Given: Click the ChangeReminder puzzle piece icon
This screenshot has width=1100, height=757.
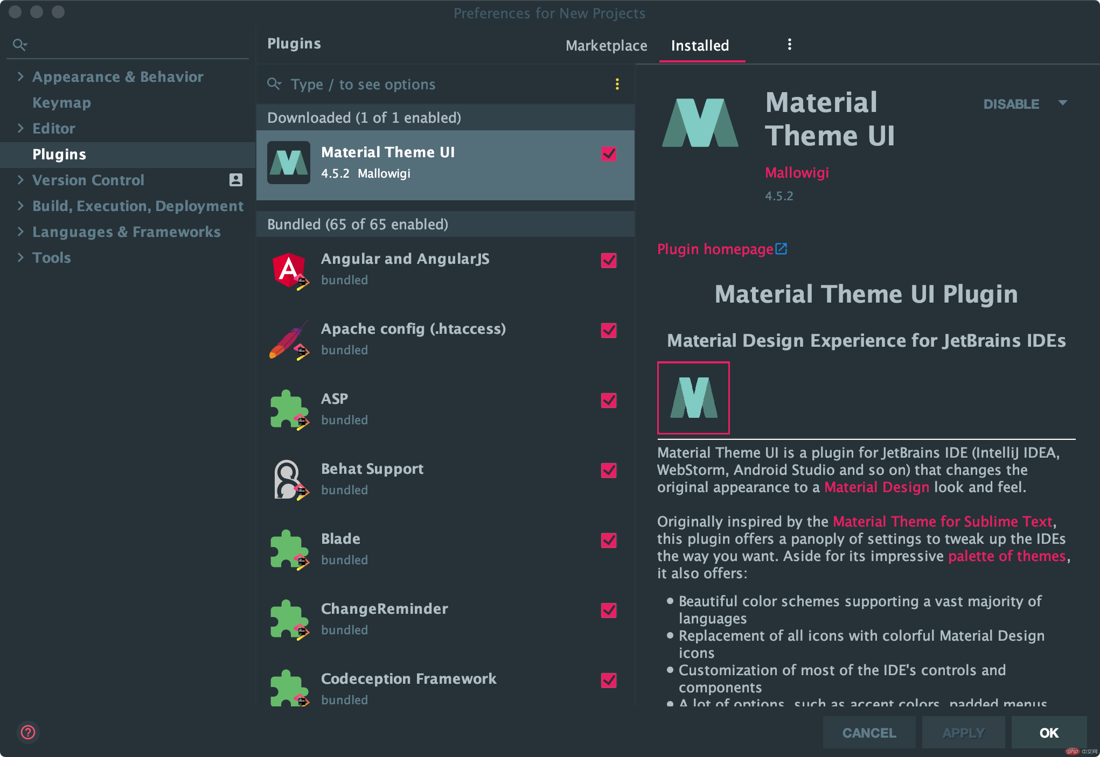Looking at the screenshot, I should point(289,620).
